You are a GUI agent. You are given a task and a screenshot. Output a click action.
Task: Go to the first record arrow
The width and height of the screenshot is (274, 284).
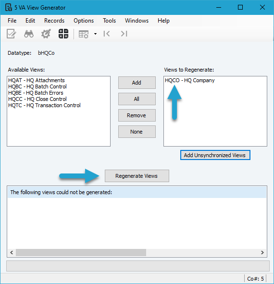(x=107, y=34)
